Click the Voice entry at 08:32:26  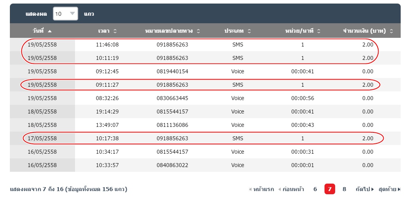pyautogui.click(x=238, y=98)
